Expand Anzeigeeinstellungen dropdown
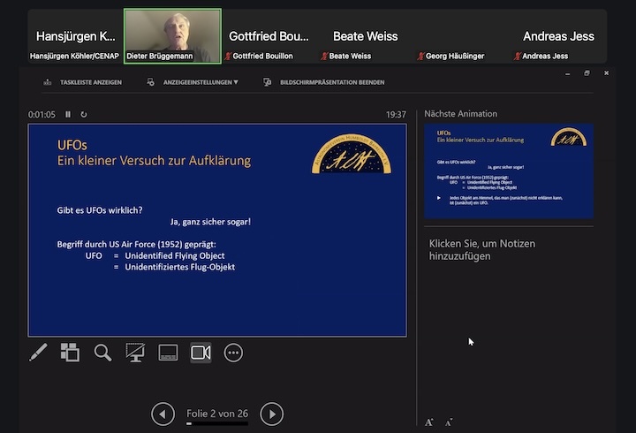The height and width of the screenshot is (433, 636). pos(194,82)
